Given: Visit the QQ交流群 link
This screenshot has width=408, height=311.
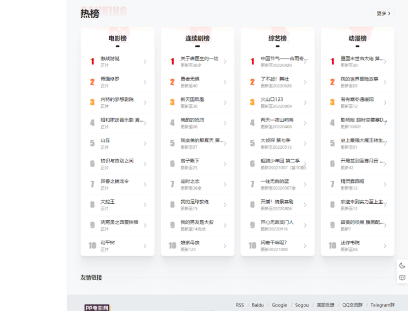Looking at the screenshot, I should [x=352, y=306].
